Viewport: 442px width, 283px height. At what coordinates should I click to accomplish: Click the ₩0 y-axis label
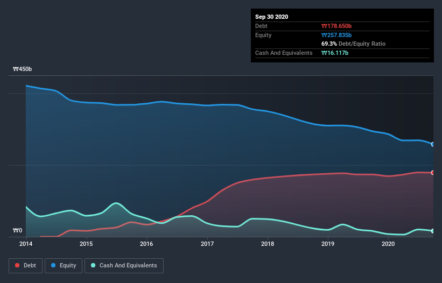pos(17,231)
